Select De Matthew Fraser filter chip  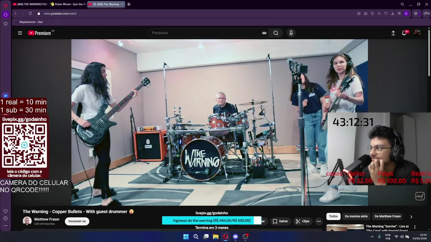point(388,216)
